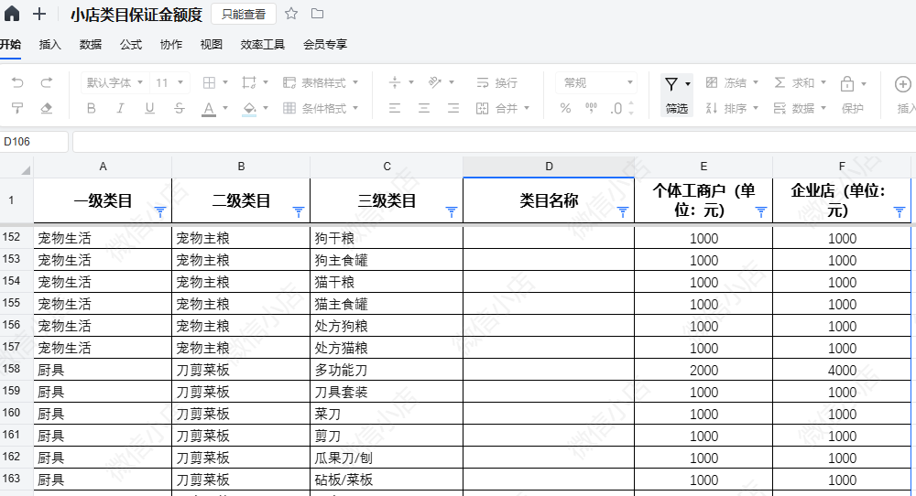Select the format painter tool
This screenshot has height=496, width=916.
click(17, 108)
